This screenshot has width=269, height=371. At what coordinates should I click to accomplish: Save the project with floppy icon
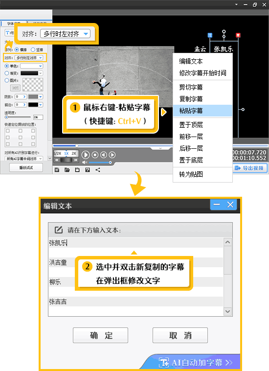[x=77, y=170]
